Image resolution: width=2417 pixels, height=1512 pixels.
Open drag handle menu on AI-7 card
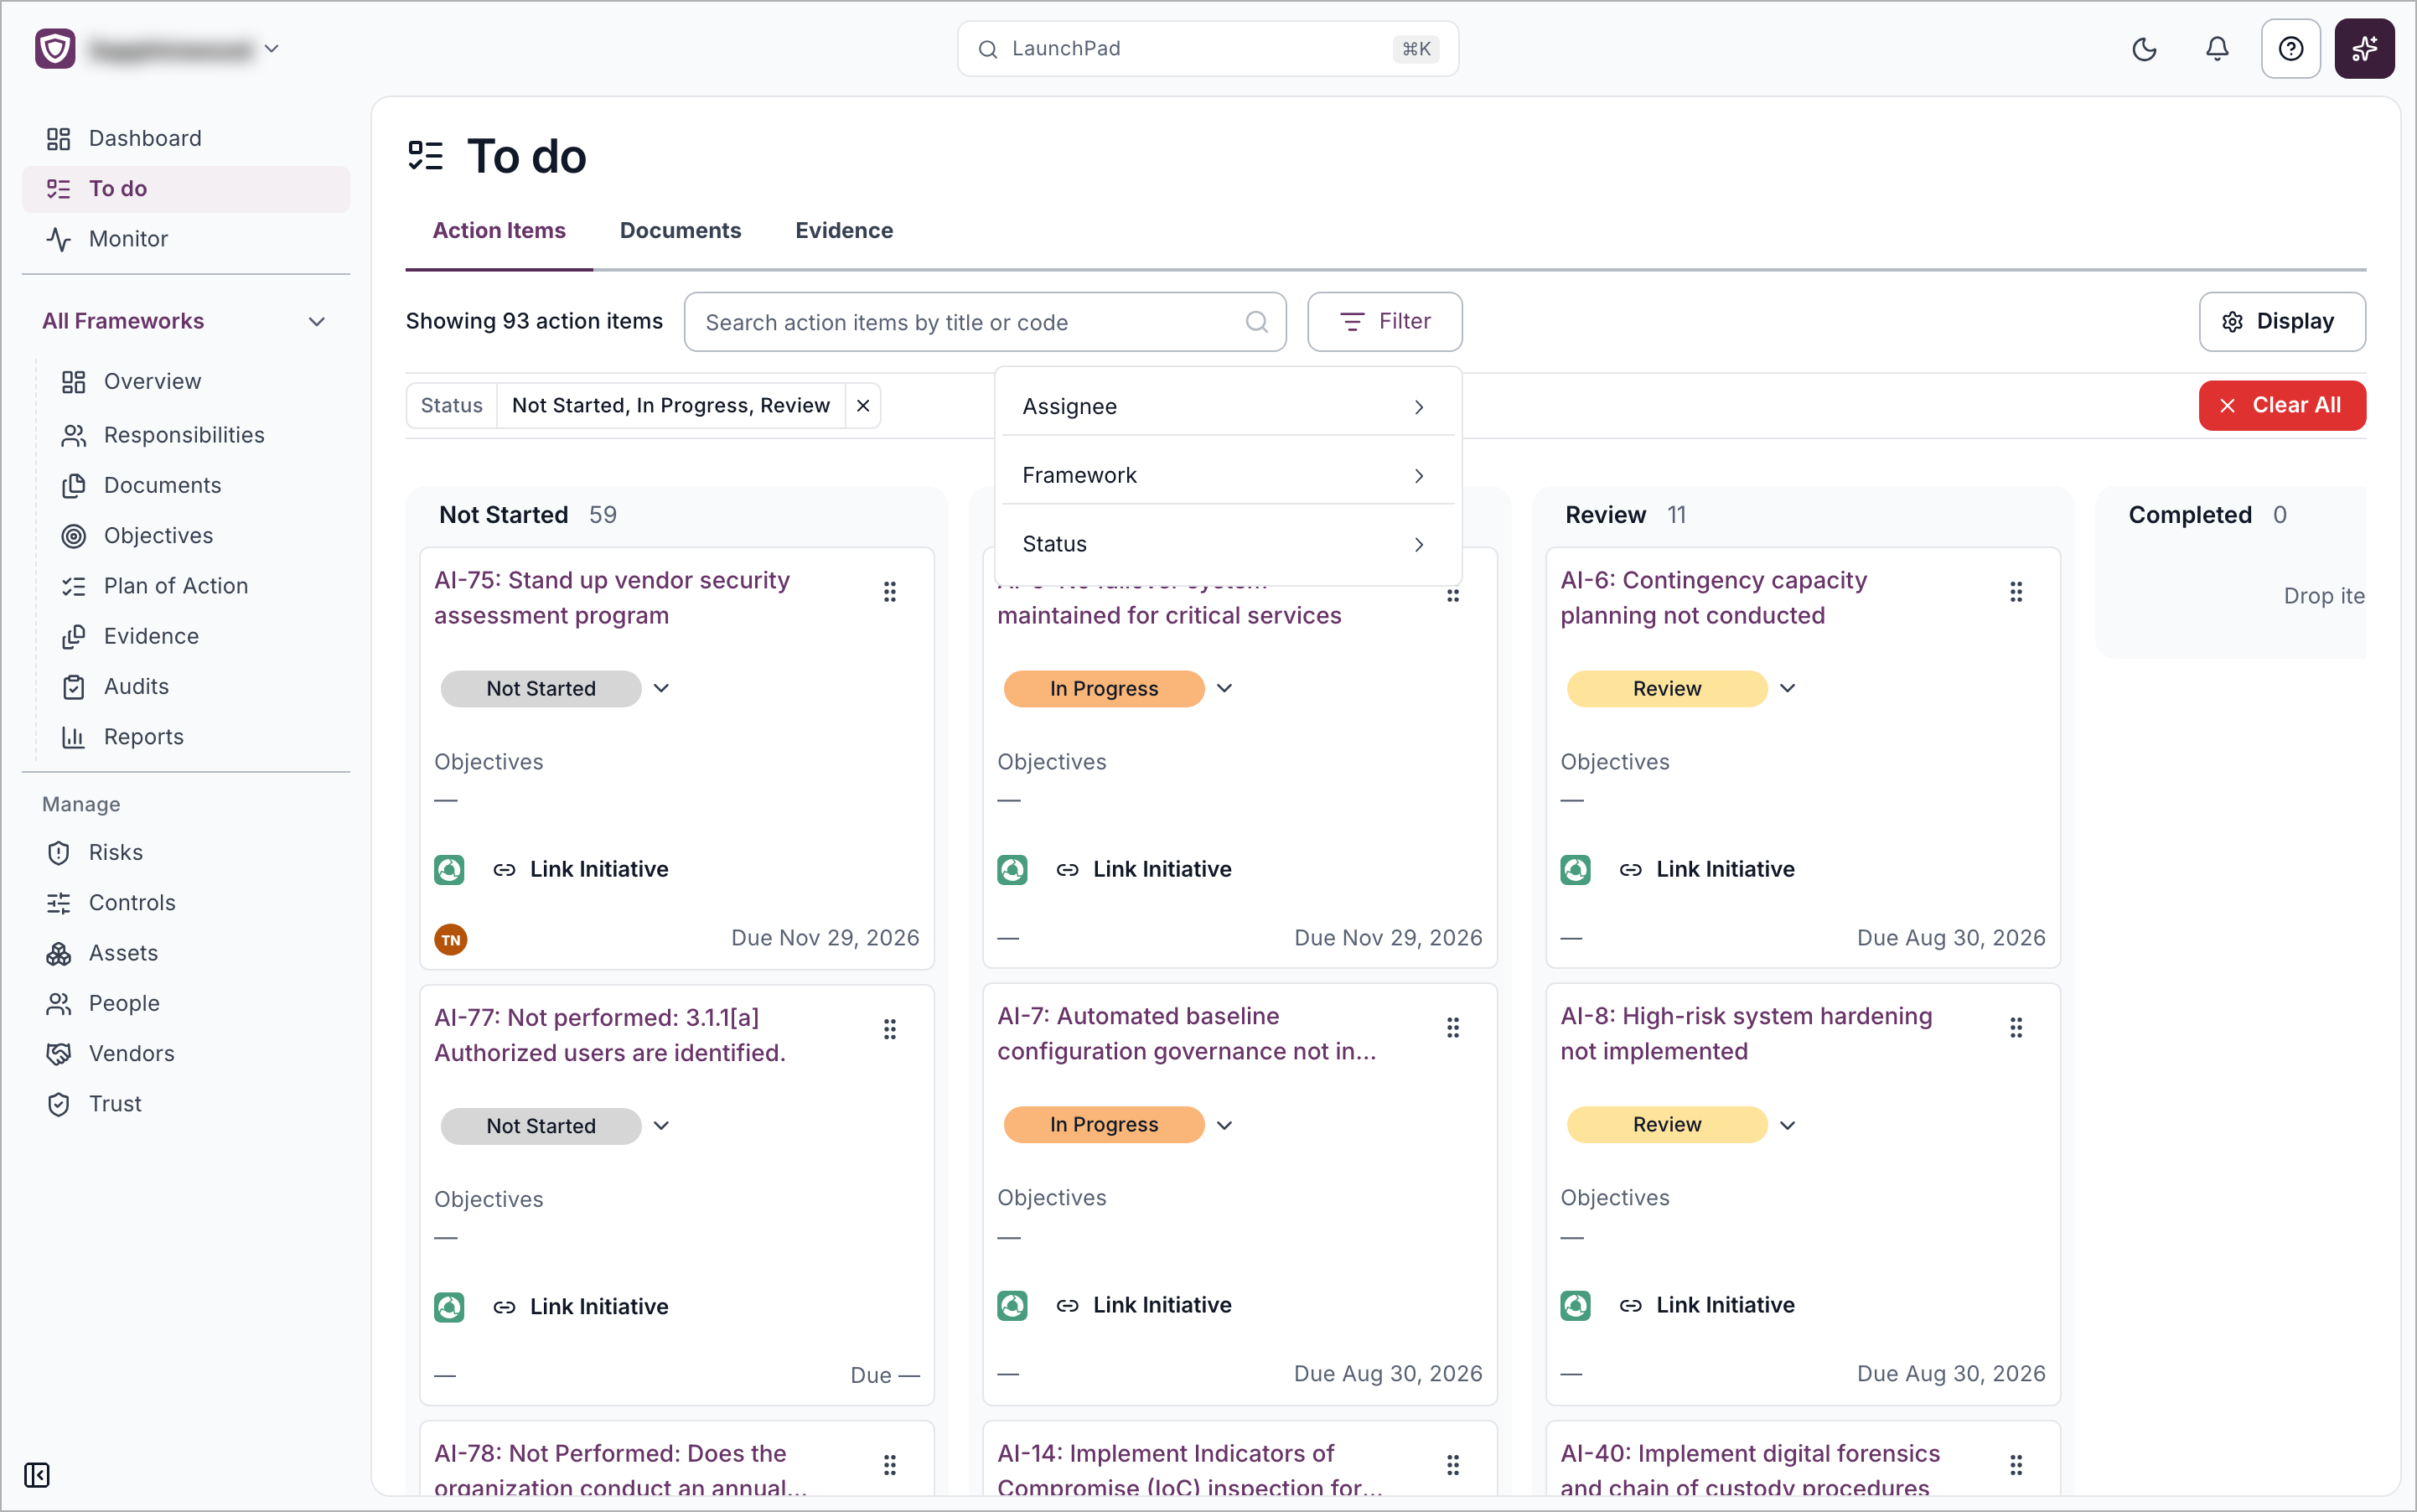point(1452,1027)
